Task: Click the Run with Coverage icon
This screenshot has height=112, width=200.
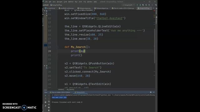Action: [143, 5]
